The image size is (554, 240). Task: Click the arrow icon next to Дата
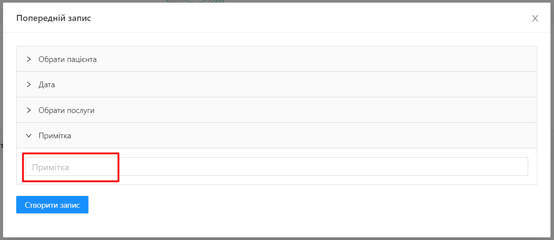point(29,85)
